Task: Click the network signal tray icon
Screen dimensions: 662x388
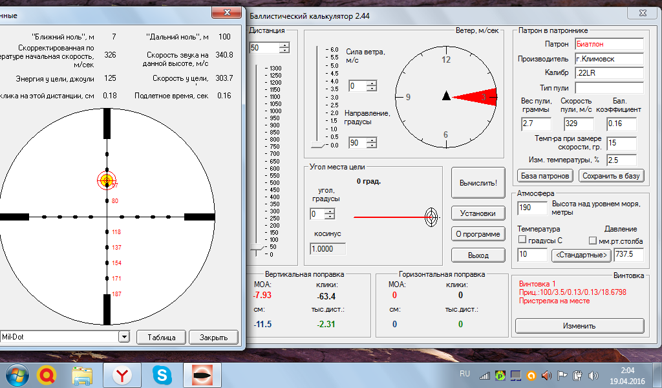Action: click(484, 375)
